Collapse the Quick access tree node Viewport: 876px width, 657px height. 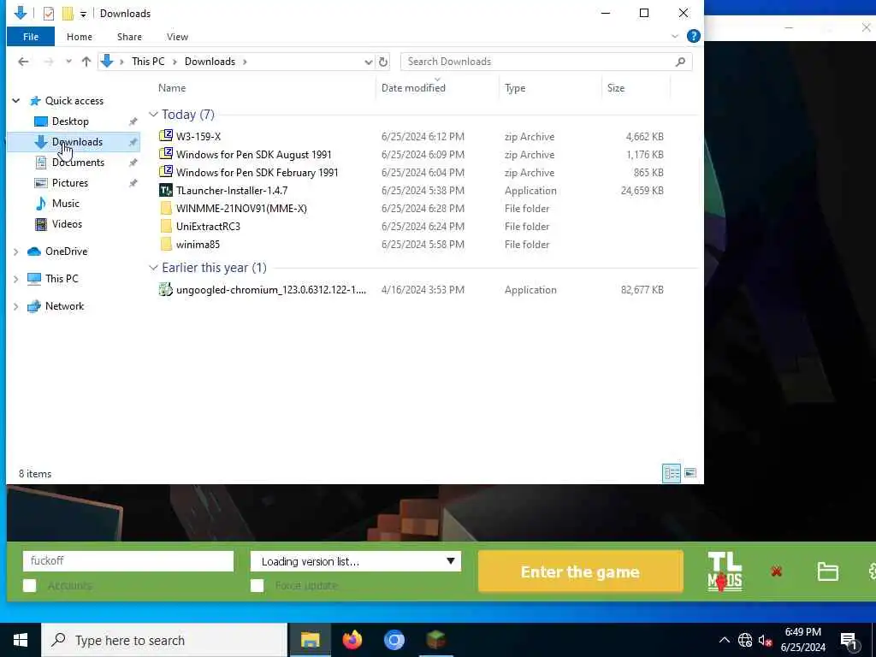point(16,101)
